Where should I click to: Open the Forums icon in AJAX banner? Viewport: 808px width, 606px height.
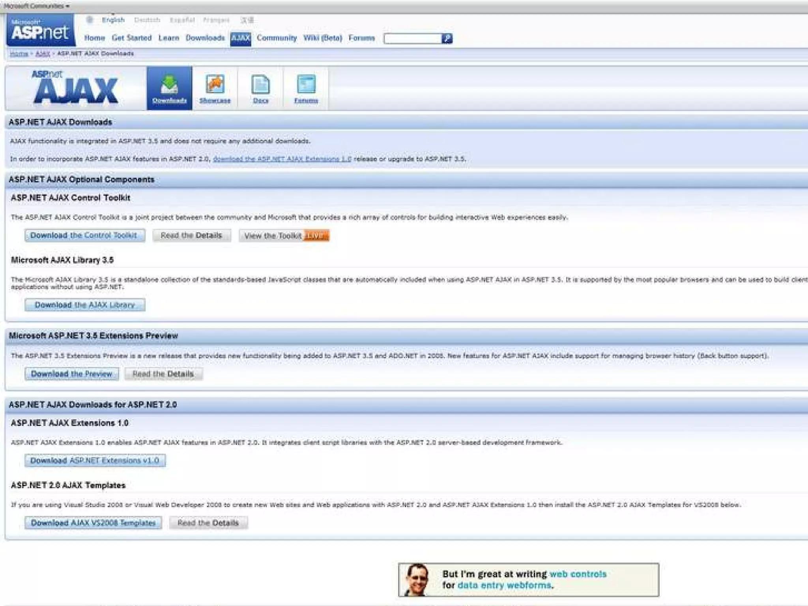[306, 88]
